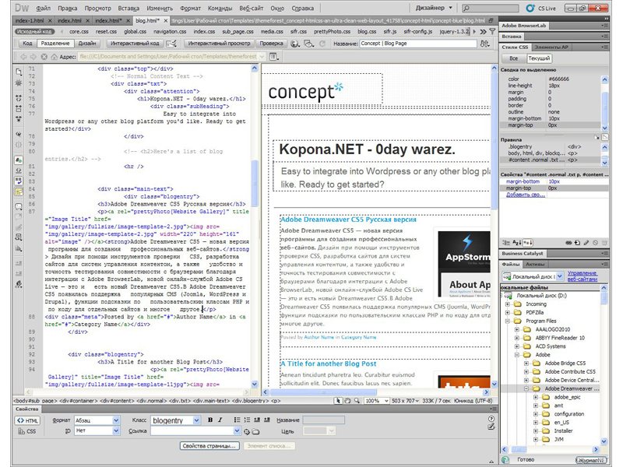Click the Italic button in Properties panel
Viewport: 623px width, 467px height.
(220, 420)
